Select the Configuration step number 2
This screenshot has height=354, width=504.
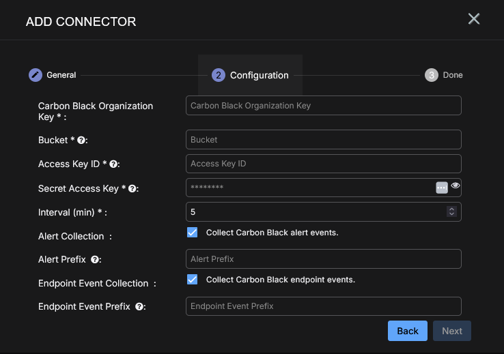(219, 75)
